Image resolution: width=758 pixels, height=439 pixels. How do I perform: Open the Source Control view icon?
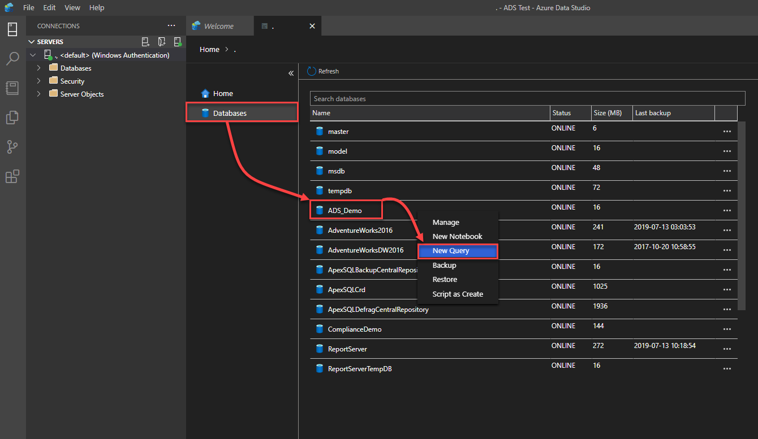[x=12, y=147]
